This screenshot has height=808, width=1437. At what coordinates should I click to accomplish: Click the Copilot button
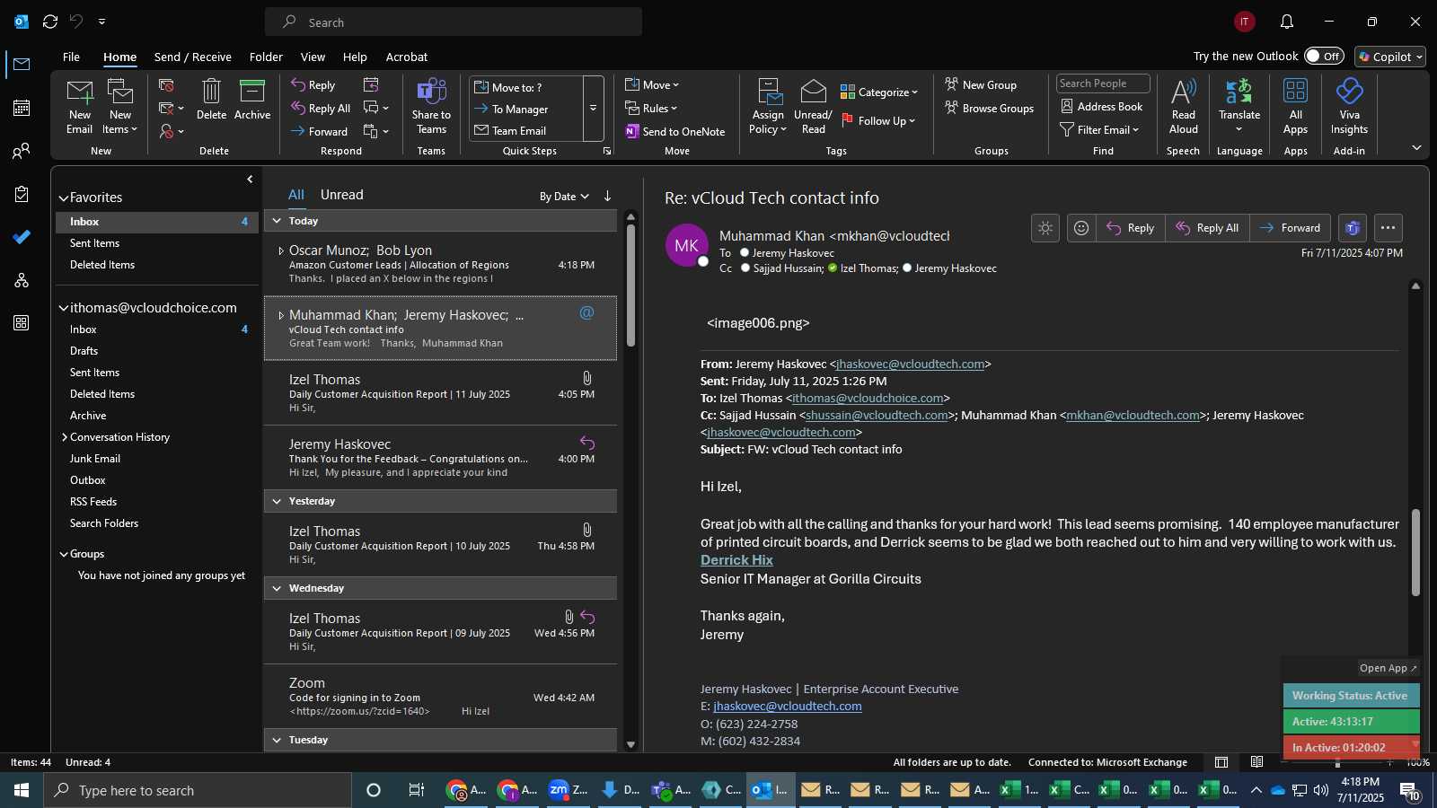point(1390,57)
